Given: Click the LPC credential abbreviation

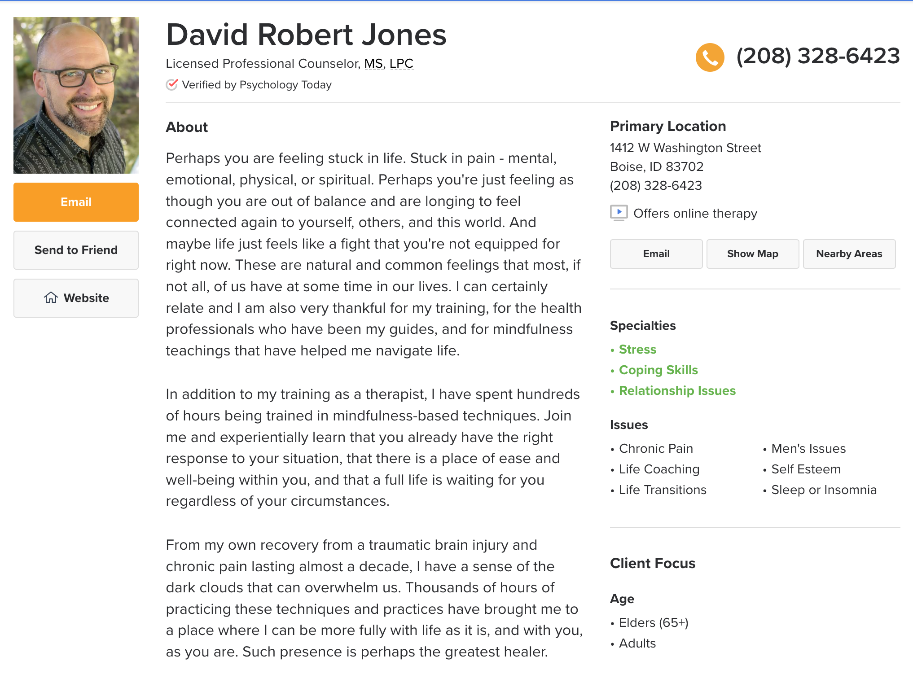Looking at the screenshot, I should (x=401, y=64).
